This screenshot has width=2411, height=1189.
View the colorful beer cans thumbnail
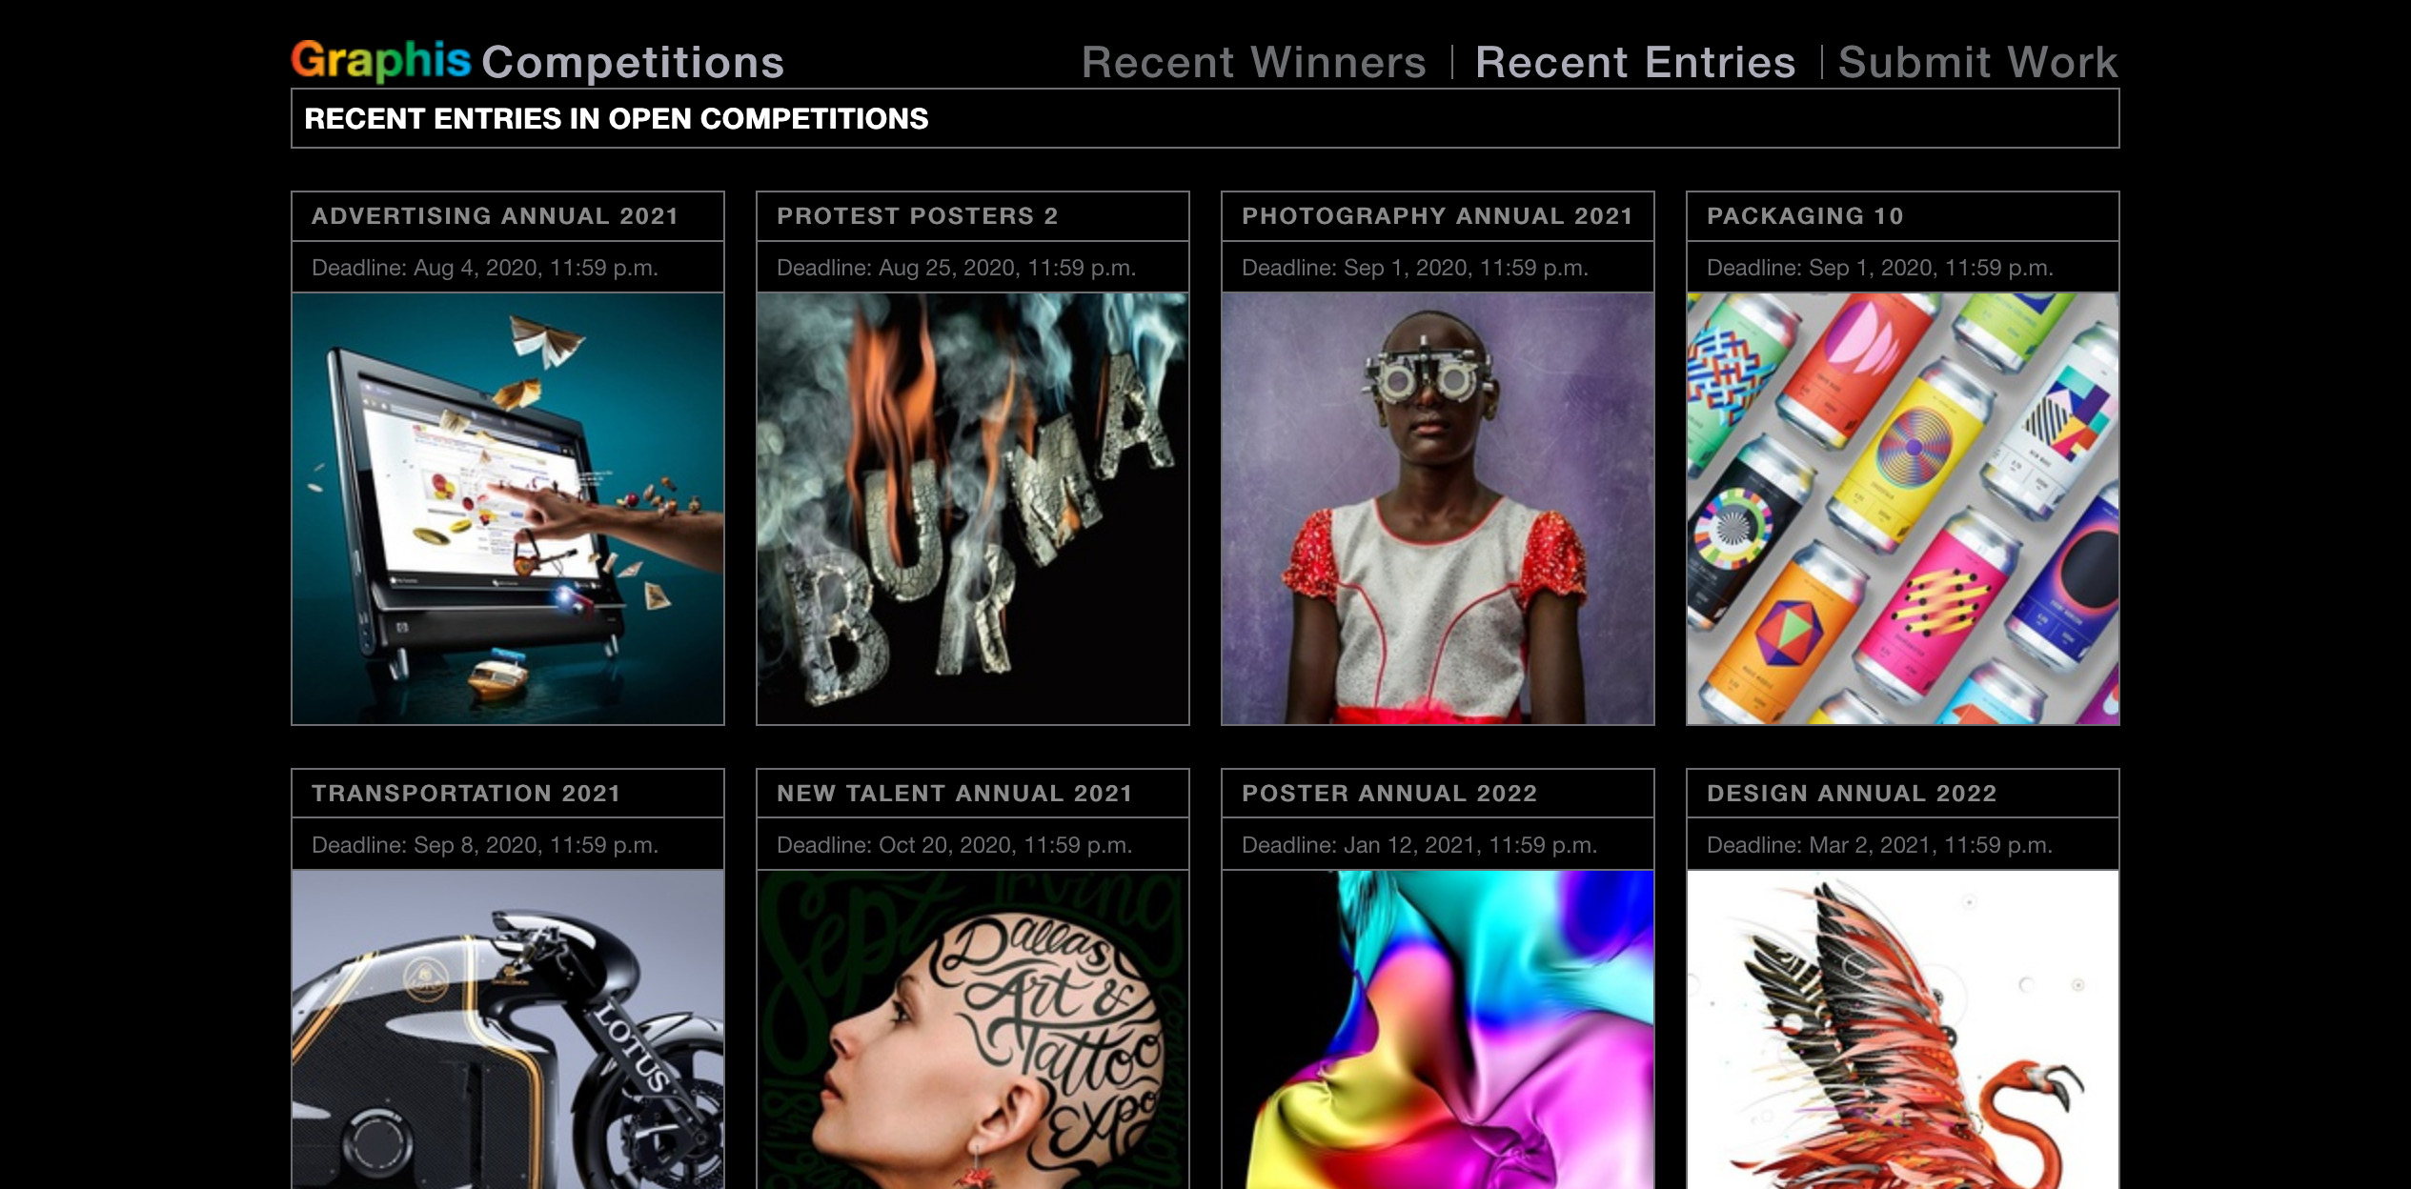[x=1903, y=509]
